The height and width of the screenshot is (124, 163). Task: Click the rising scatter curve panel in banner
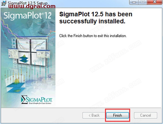pos(39,45)
